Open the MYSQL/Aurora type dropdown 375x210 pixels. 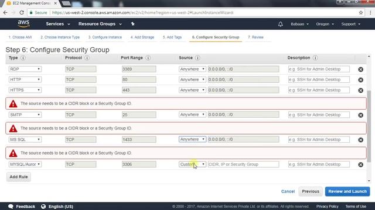click(25, 164)
